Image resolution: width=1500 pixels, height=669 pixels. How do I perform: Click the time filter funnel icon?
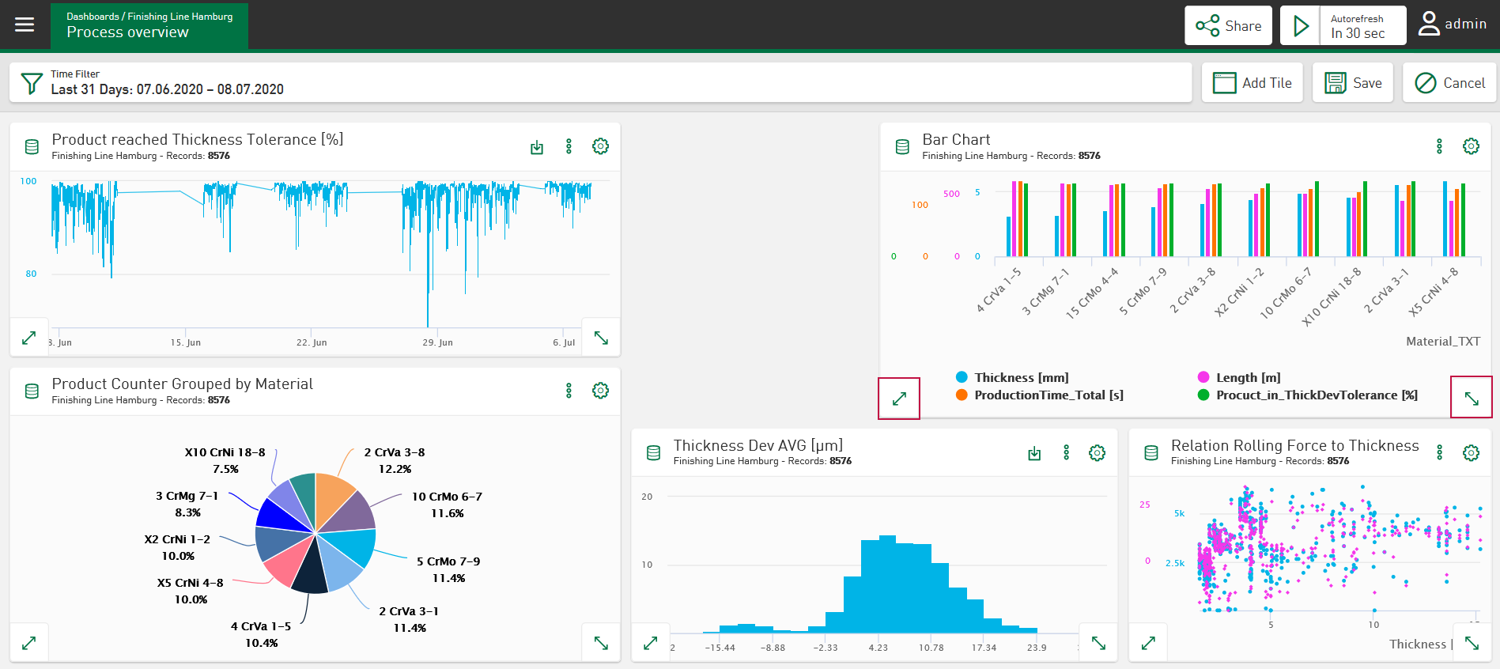click(32, 83)
